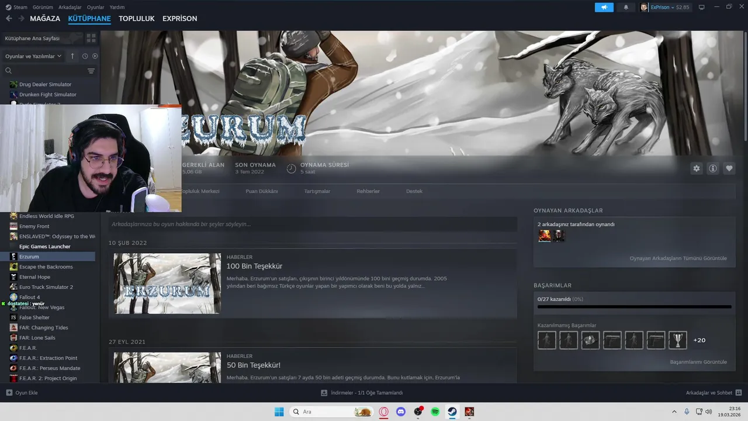Click the achievements progress bar

[634, 306]
